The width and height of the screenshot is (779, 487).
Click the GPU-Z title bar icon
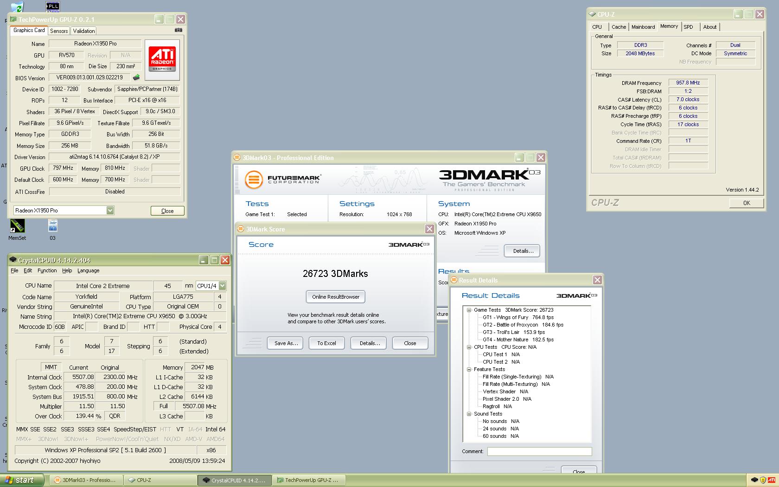(x=13, y=19)
